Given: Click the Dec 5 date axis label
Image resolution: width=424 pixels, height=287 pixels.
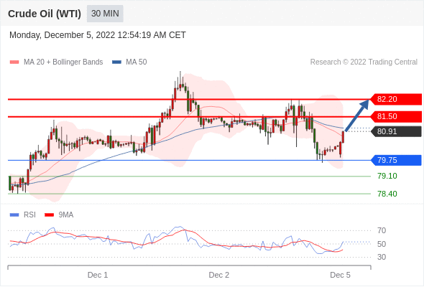Looking at the screenshot, I should [340, 275].
